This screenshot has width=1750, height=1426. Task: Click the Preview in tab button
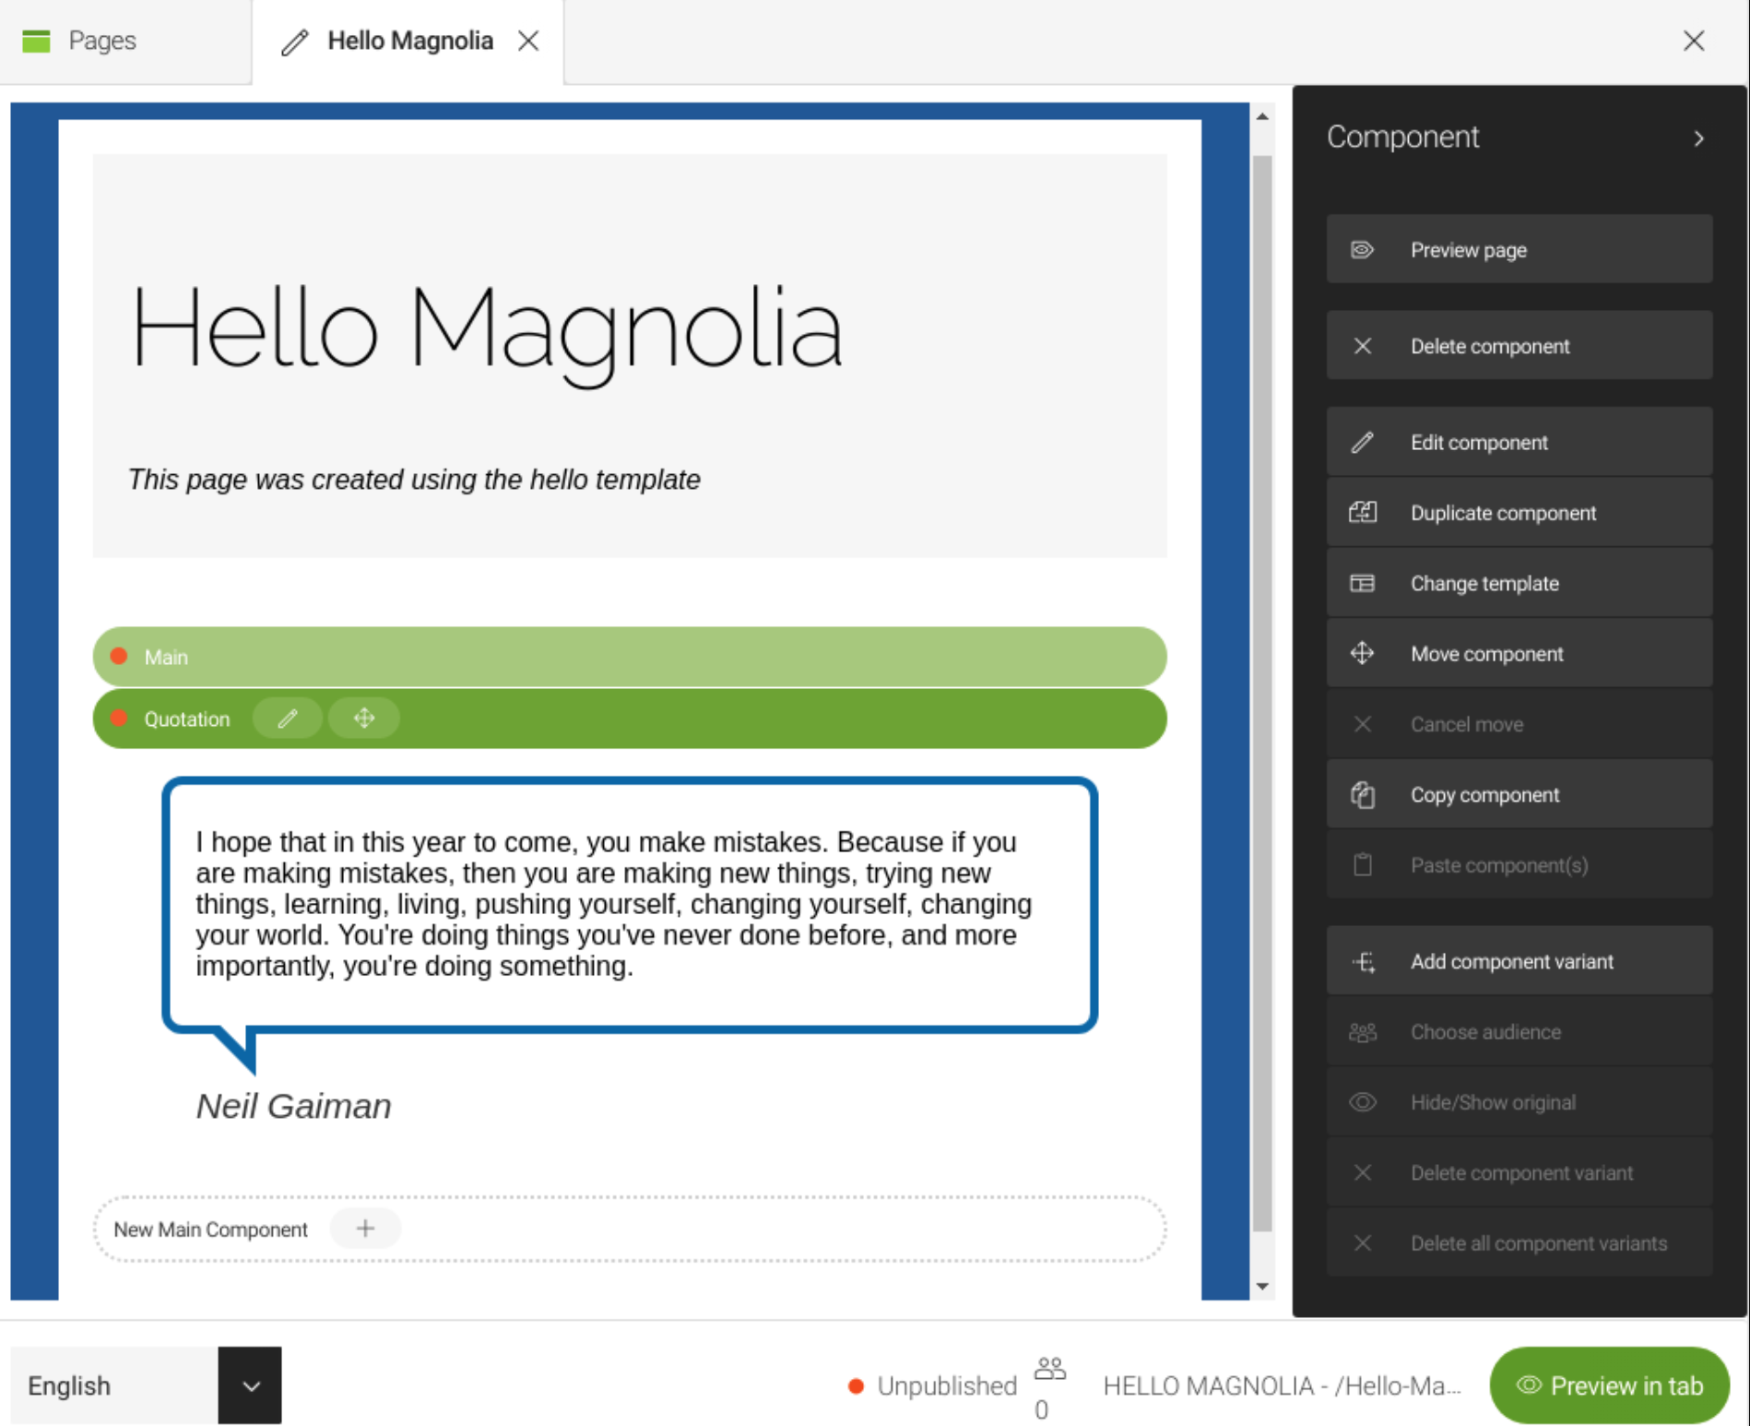click(1609, 1385)
